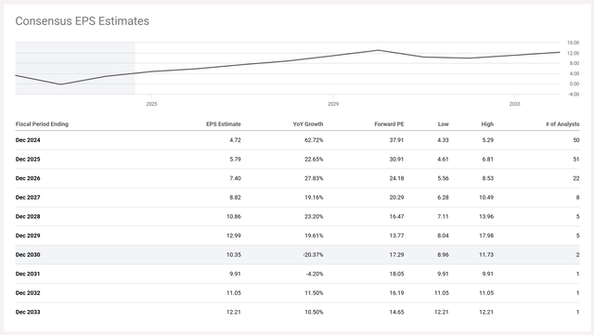The image size is (594, 335).
Task: Click the 12.99 EPS estimate for Dec 2029
Action: tap(234, 236)
